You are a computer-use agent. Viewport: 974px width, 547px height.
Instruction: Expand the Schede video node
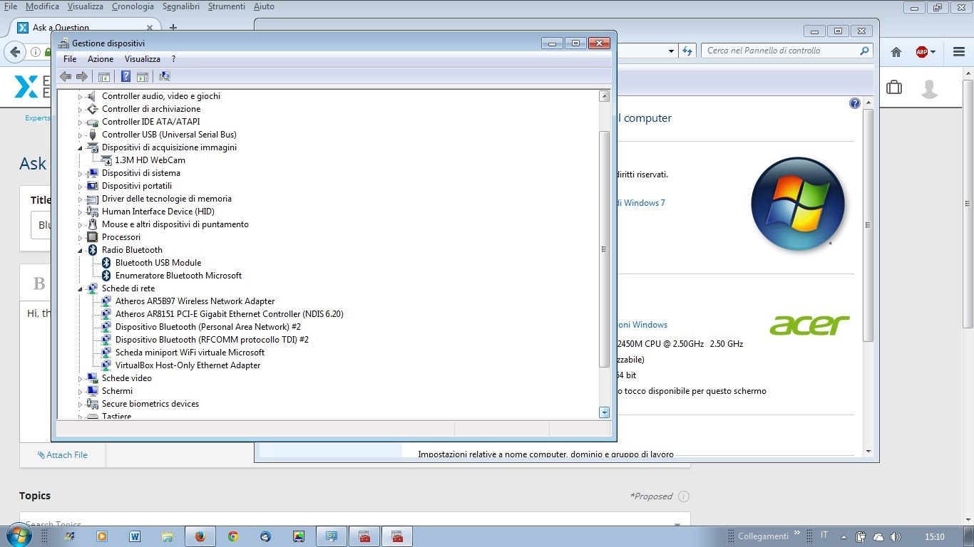coord(81,379)
